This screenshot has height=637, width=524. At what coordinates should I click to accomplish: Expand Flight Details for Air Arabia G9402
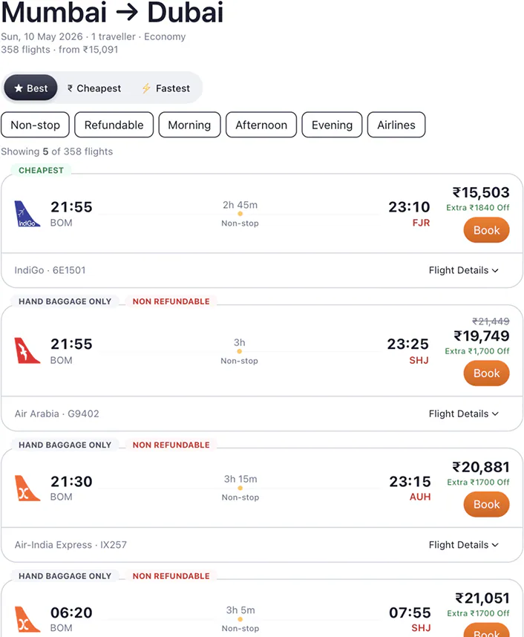[464, 414]
